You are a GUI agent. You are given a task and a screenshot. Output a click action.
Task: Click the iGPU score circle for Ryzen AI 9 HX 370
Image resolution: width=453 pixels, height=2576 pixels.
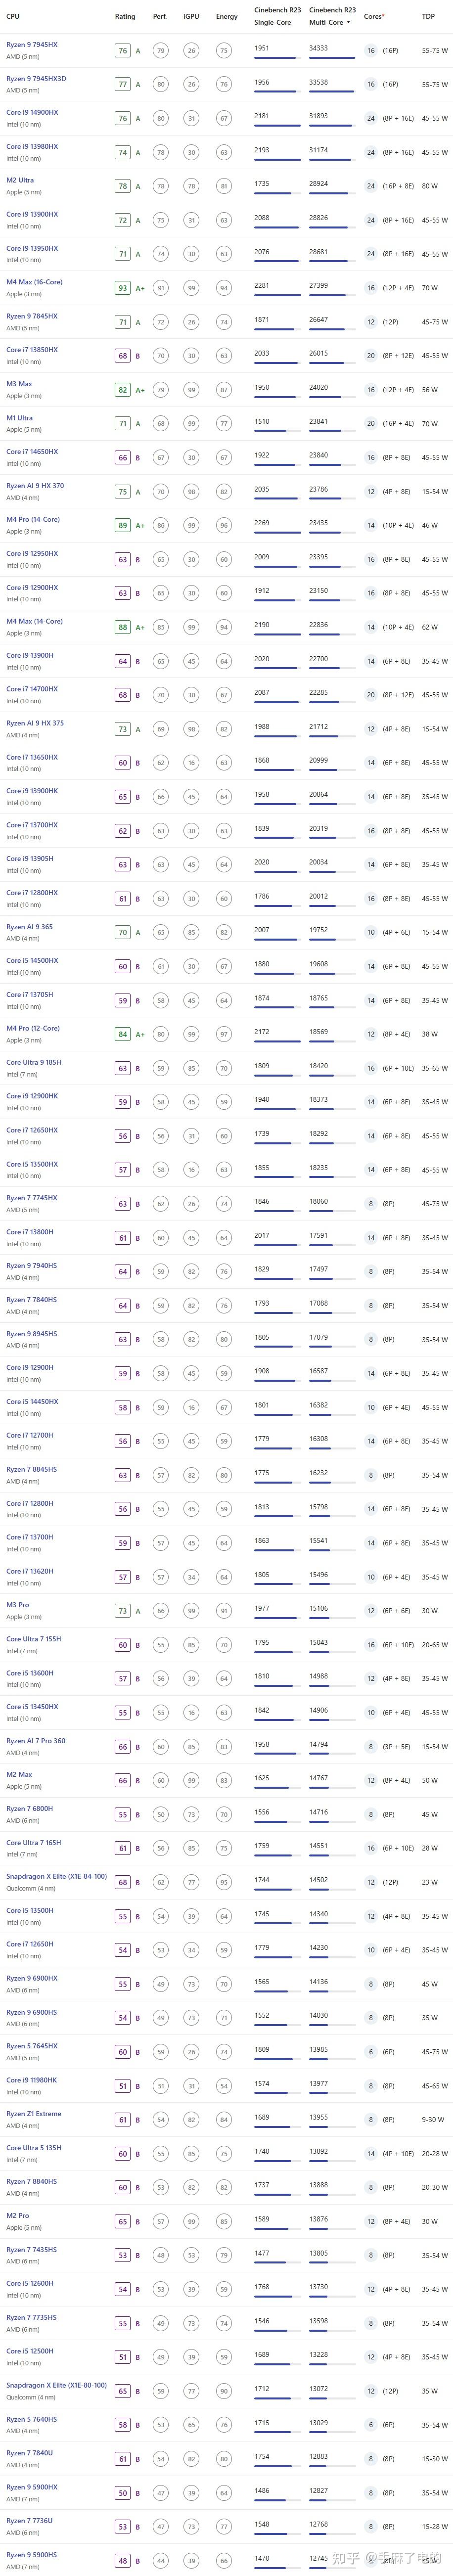[x=191, y=491]
